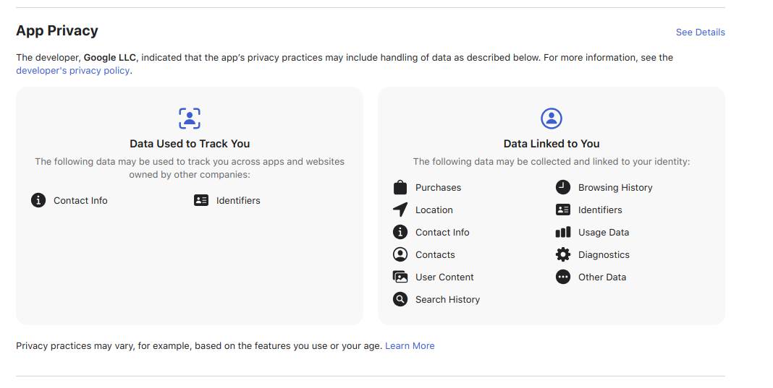Image resolution: width=773 pixels, height=388 pixels.
Task: Select the Data Linked to You heading
Action: pos(552,143)
